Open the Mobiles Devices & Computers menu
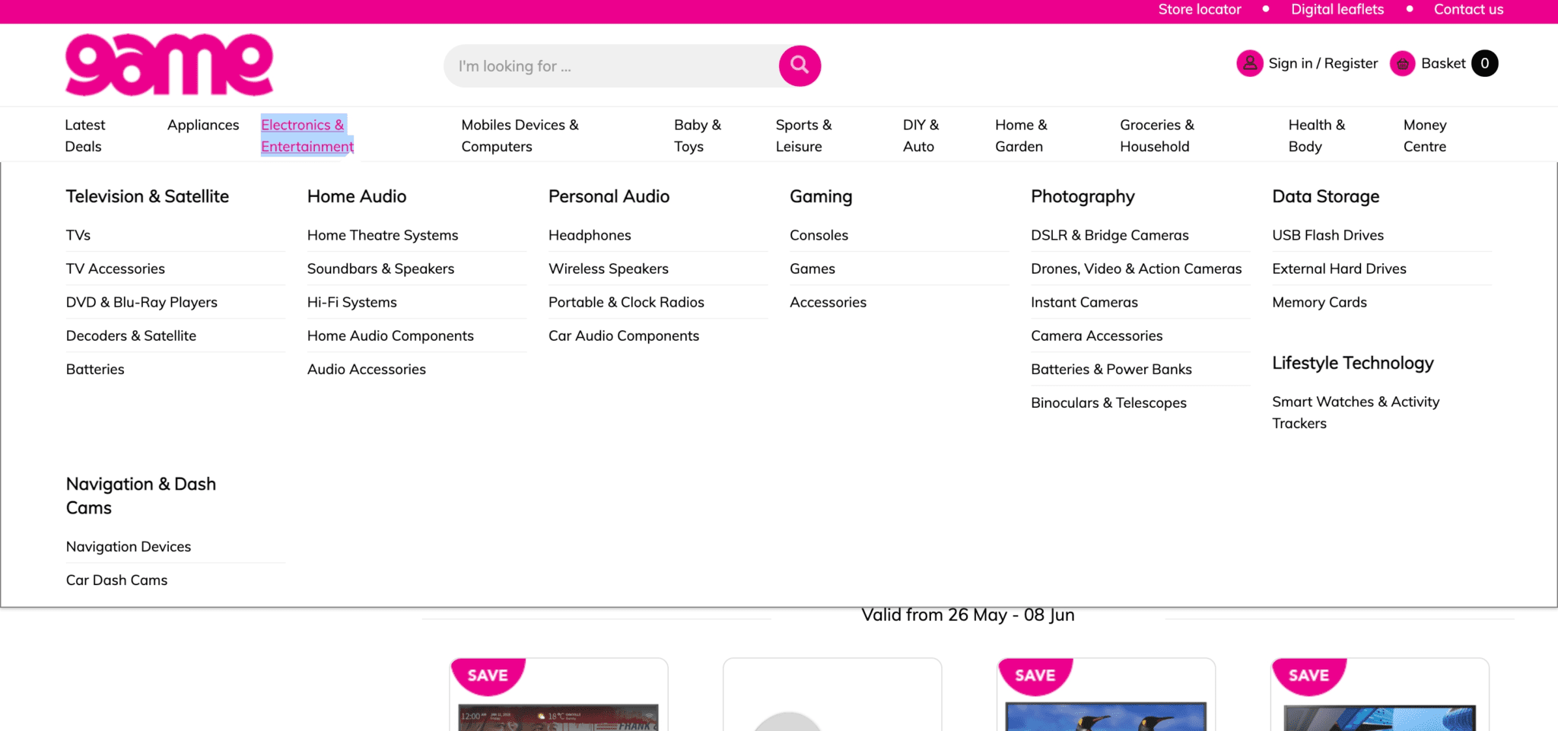1558x731 pixels. pyautogui.click(x=520, y=135)
